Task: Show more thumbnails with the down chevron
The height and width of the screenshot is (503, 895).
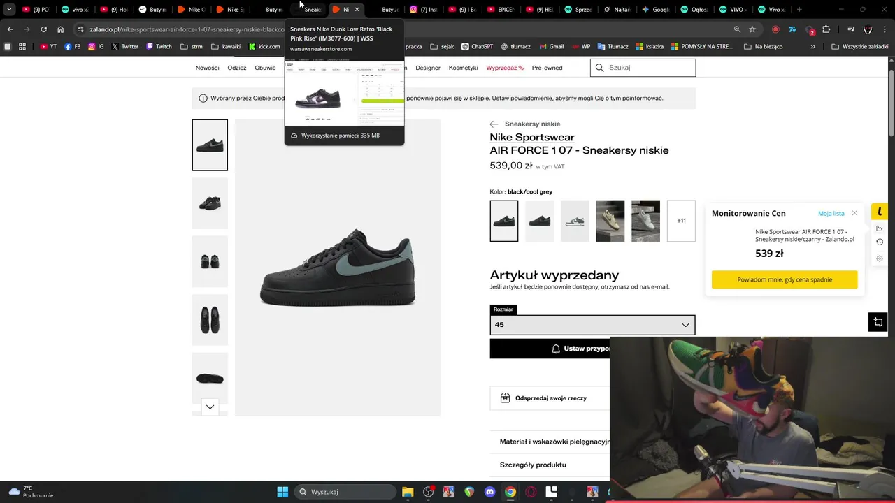Action: (210, 407)
